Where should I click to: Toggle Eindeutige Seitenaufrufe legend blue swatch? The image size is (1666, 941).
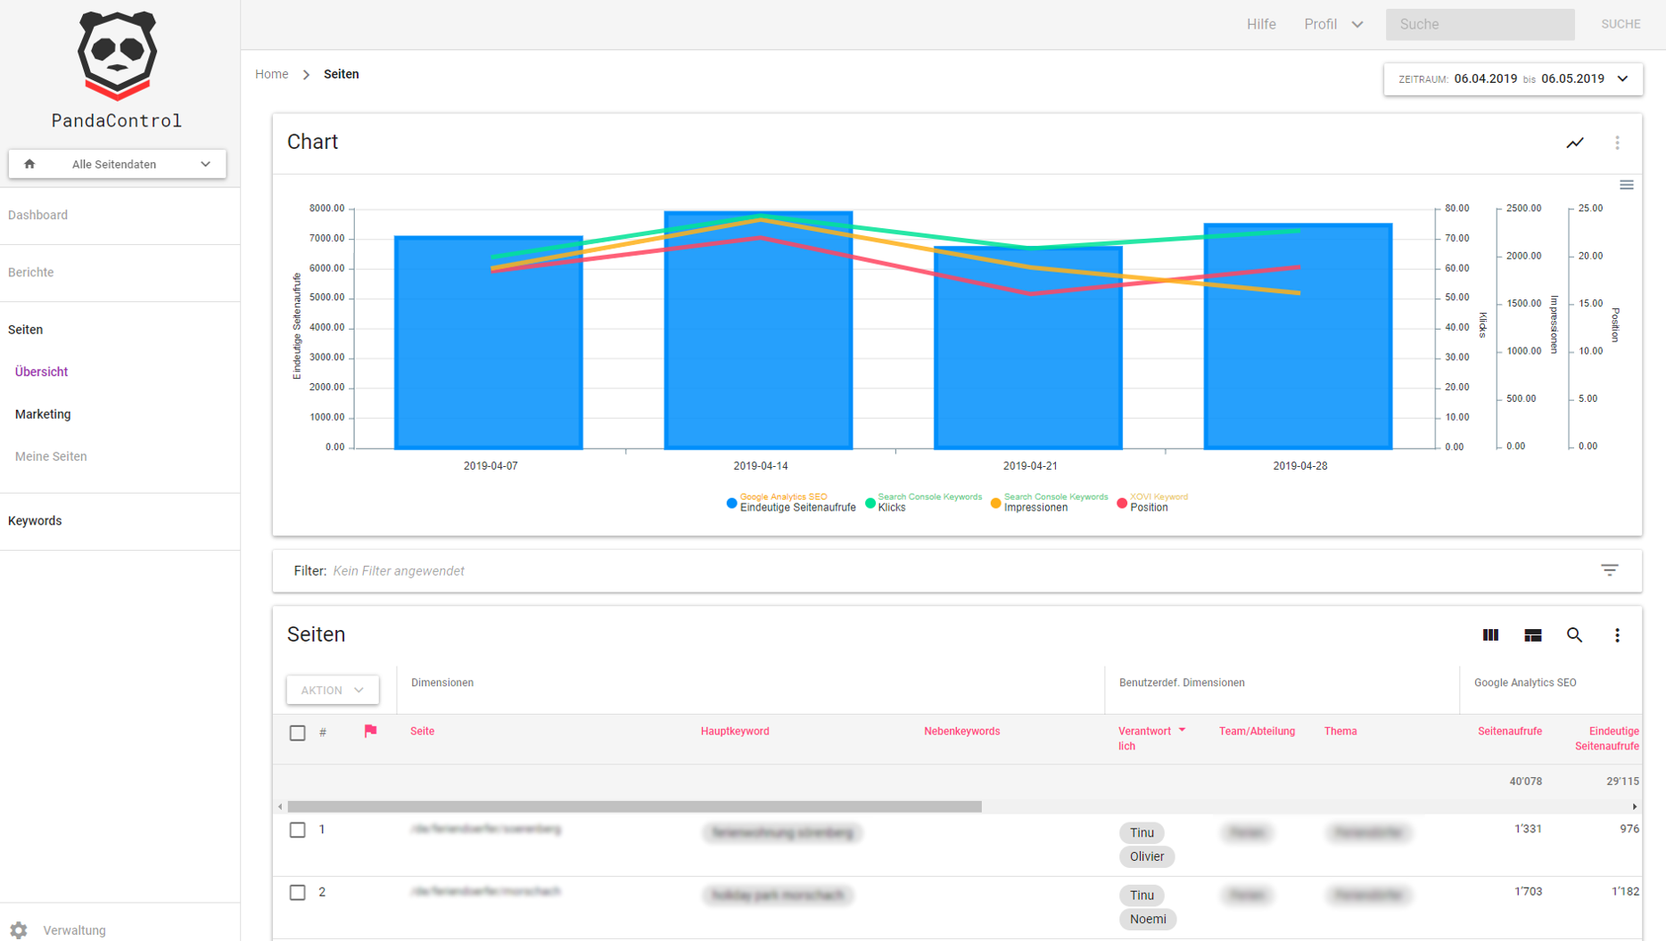click(x=731, y=503)
